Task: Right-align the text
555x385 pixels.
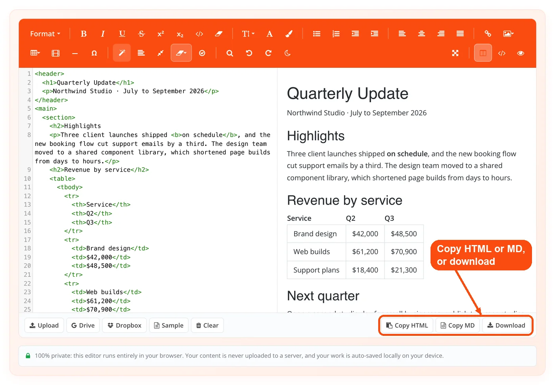Action: (441, 34)
